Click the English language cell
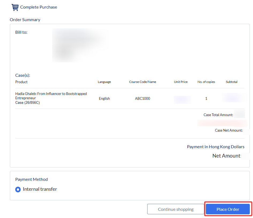Screen dimensions: 253x218 pyautogui.click(x=104, y=98)
